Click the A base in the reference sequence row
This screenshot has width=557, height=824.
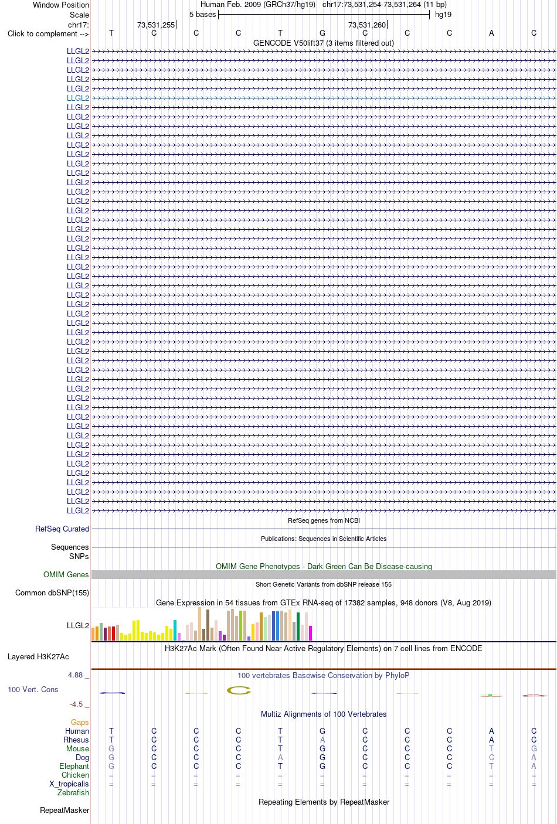pyautogui.click(x=491, y=33)
